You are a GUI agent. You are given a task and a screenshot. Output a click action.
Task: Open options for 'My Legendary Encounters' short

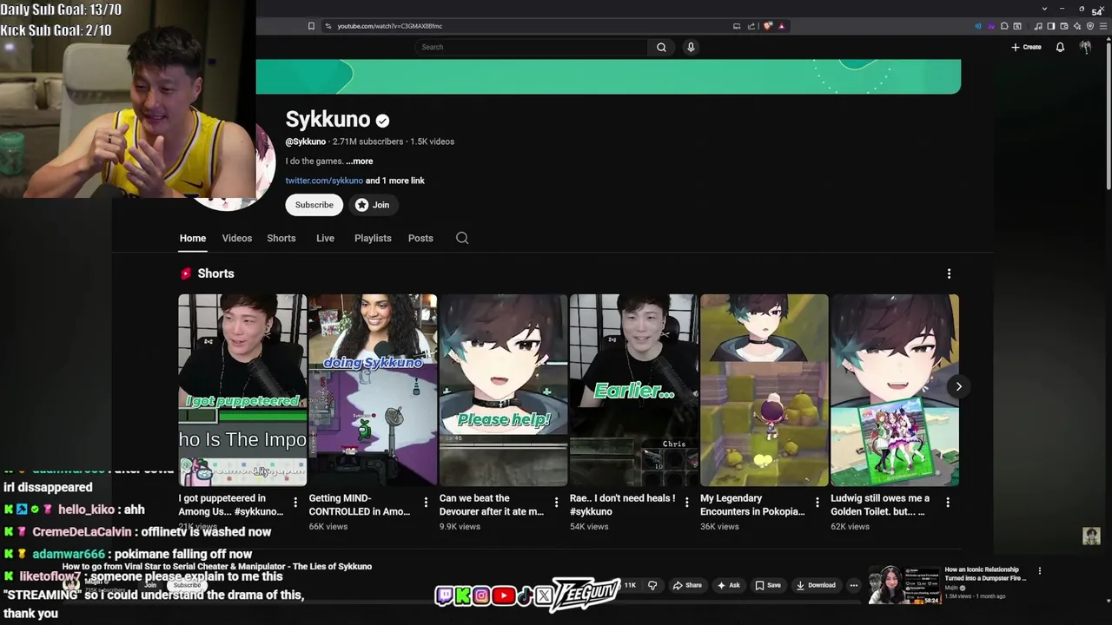817,502
